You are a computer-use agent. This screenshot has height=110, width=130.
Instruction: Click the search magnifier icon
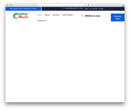pos(82,16)
